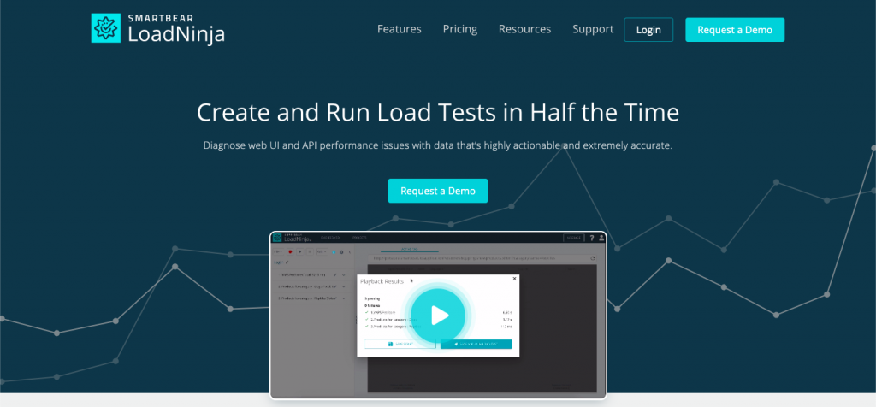Click the Login button
The height and width of the screenshot is (407, 876).
click(x=648, y=30)
